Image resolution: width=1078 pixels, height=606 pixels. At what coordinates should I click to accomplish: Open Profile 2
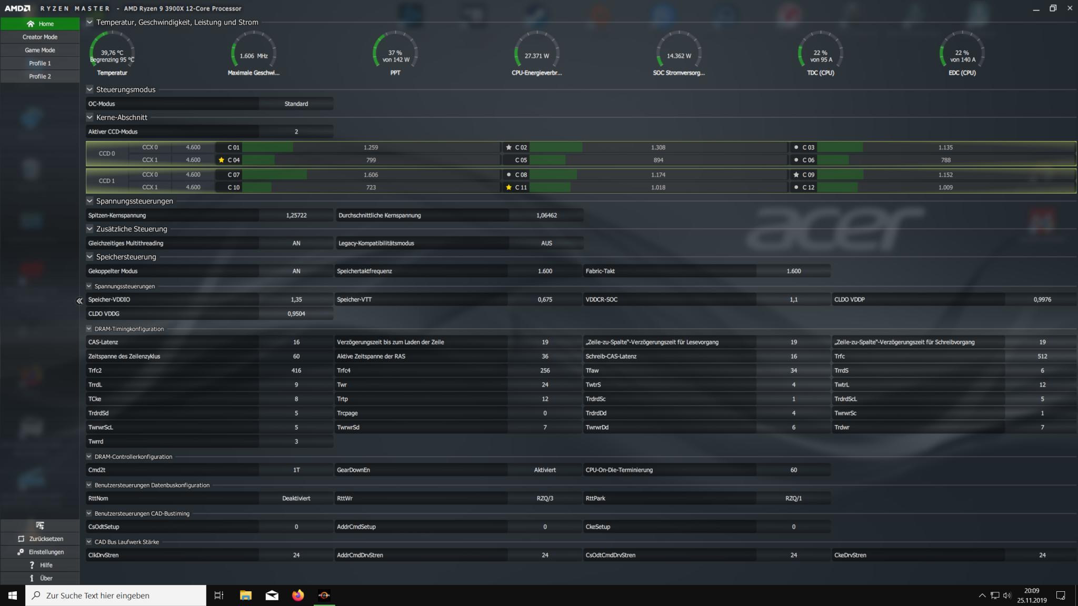tap(40, 76)
